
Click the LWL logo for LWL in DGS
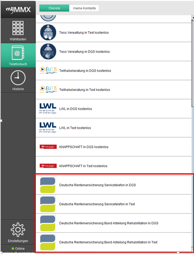tap(48, 108)
